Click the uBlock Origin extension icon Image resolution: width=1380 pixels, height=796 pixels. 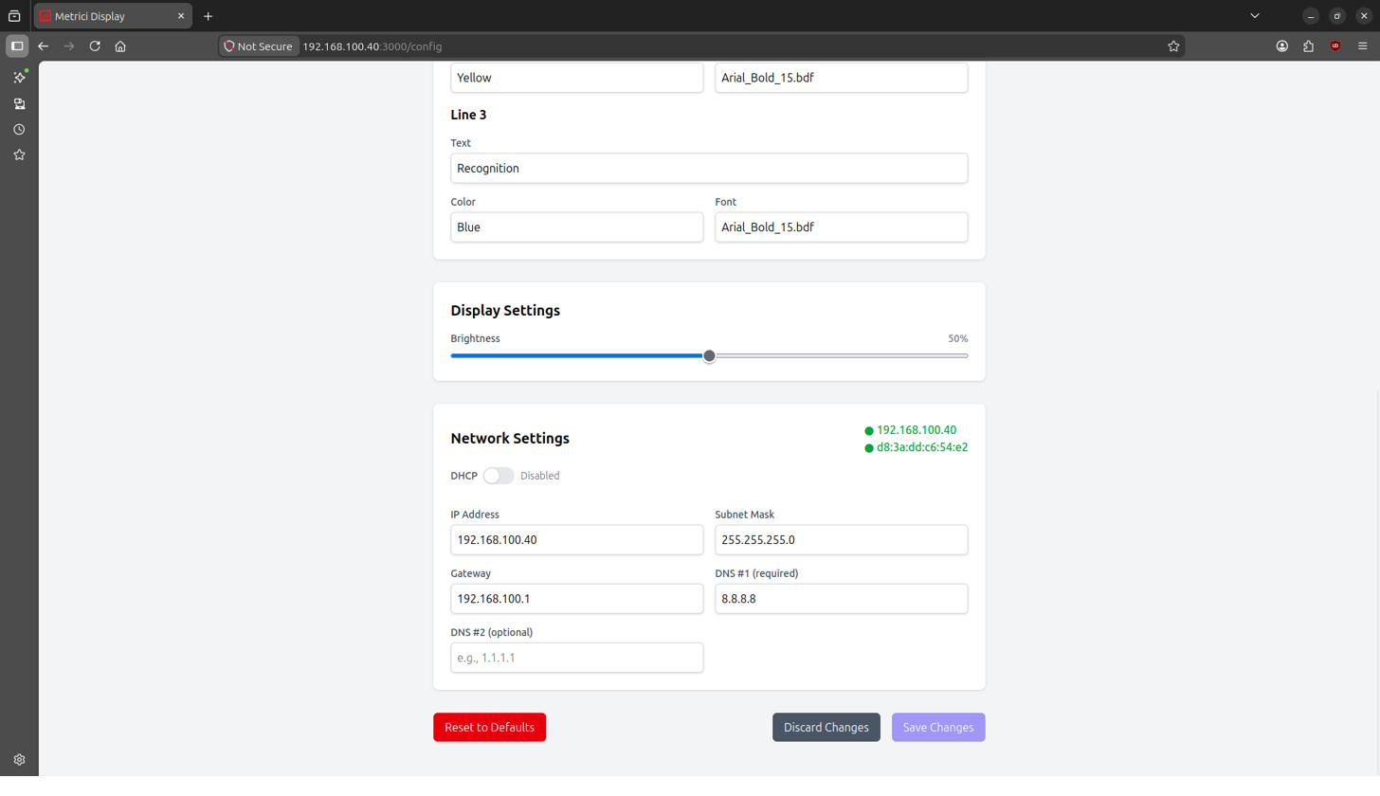tap(1335, 45)
